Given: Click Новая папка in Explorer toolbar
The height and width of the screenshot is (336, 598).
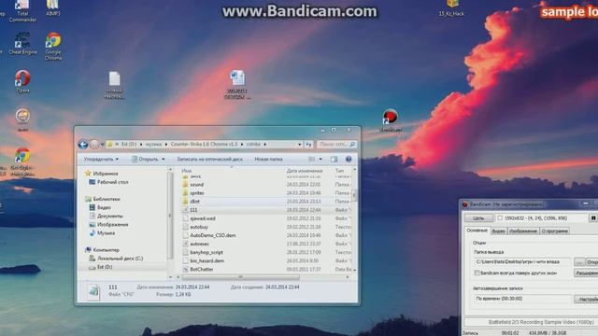Looking at the screenshot, I should (x=268, y=160).
